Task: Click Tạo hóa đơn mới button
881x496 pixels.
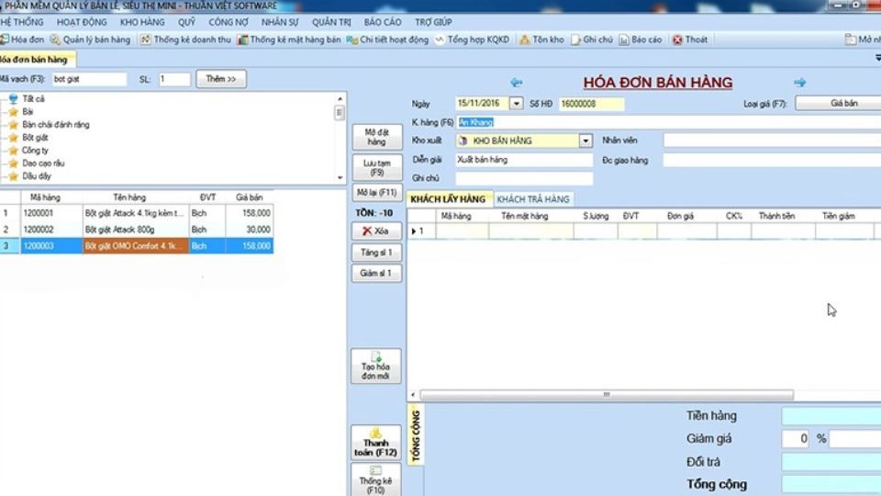Action: click(376, 366)
